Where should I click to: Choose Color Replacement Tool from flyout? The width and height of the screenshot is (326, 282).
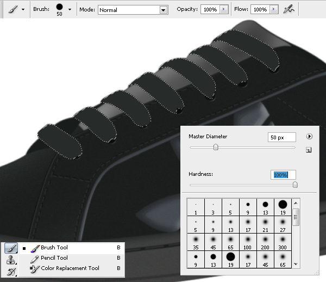tap(72, 268)
